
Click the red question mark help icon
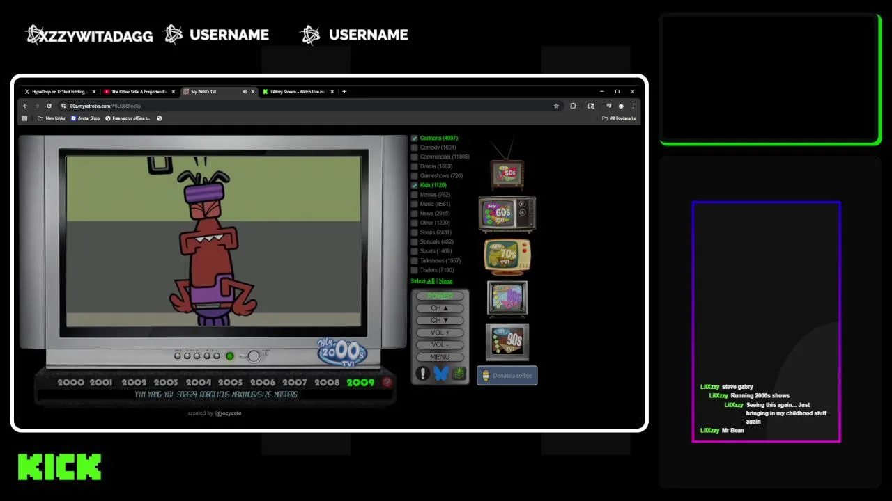click(387, 382)
